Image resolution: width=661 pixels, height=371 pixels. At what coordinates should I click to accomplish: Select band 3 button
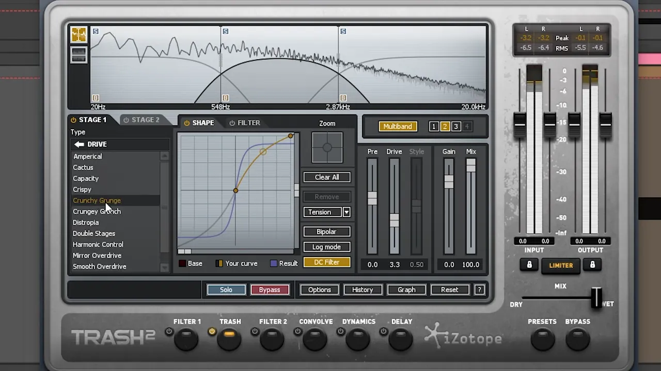(455, 126)
